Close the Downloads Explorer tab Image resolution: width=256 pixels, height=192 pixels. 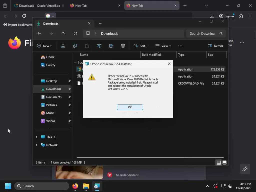(89, 23)
